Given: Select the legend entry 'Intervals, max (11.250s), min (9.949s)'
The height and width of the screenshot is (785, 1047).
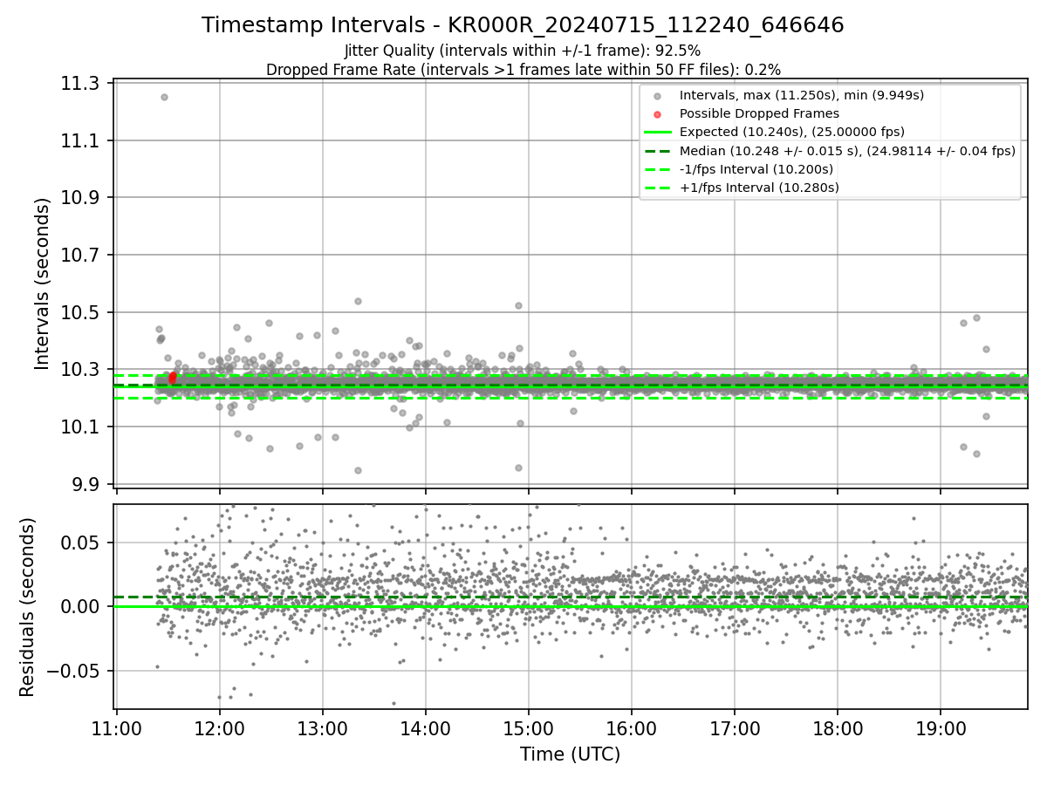Looking at the screenshot, I should point(802,95).
